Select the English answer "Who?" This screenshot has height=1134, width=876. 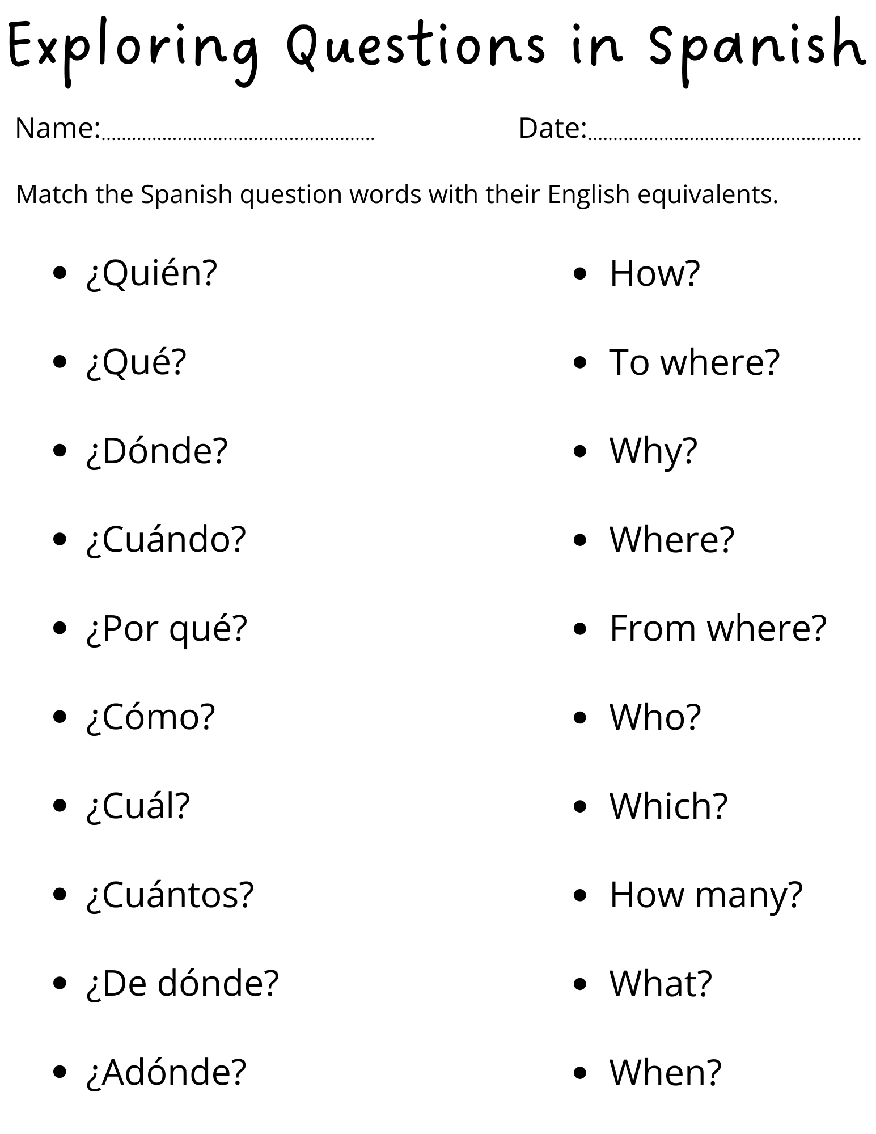tap(655, 717)
